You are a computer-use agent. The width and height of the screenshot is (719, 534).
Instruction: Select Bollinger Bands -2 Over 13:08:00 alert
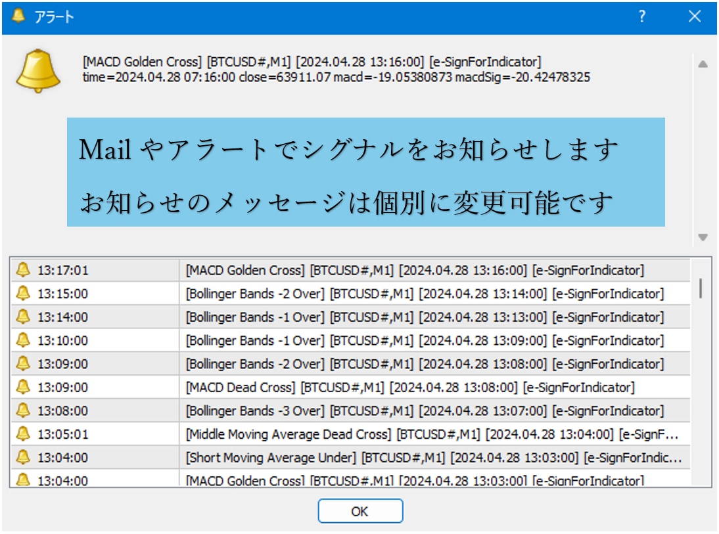pyautogui.click(x=425, y=364)
